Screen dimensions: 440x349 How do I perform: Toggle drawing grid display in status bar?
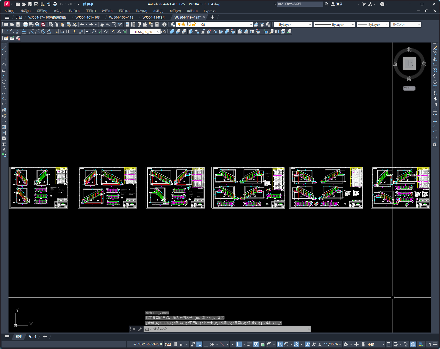pyautogui.click(x=176, y=344)
